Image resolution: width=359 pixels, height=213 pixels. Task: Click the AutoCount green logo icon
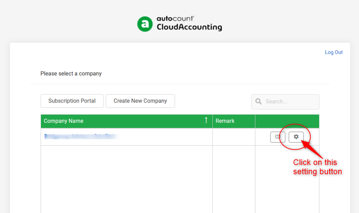pyautogui.click(x=145, y=24)
